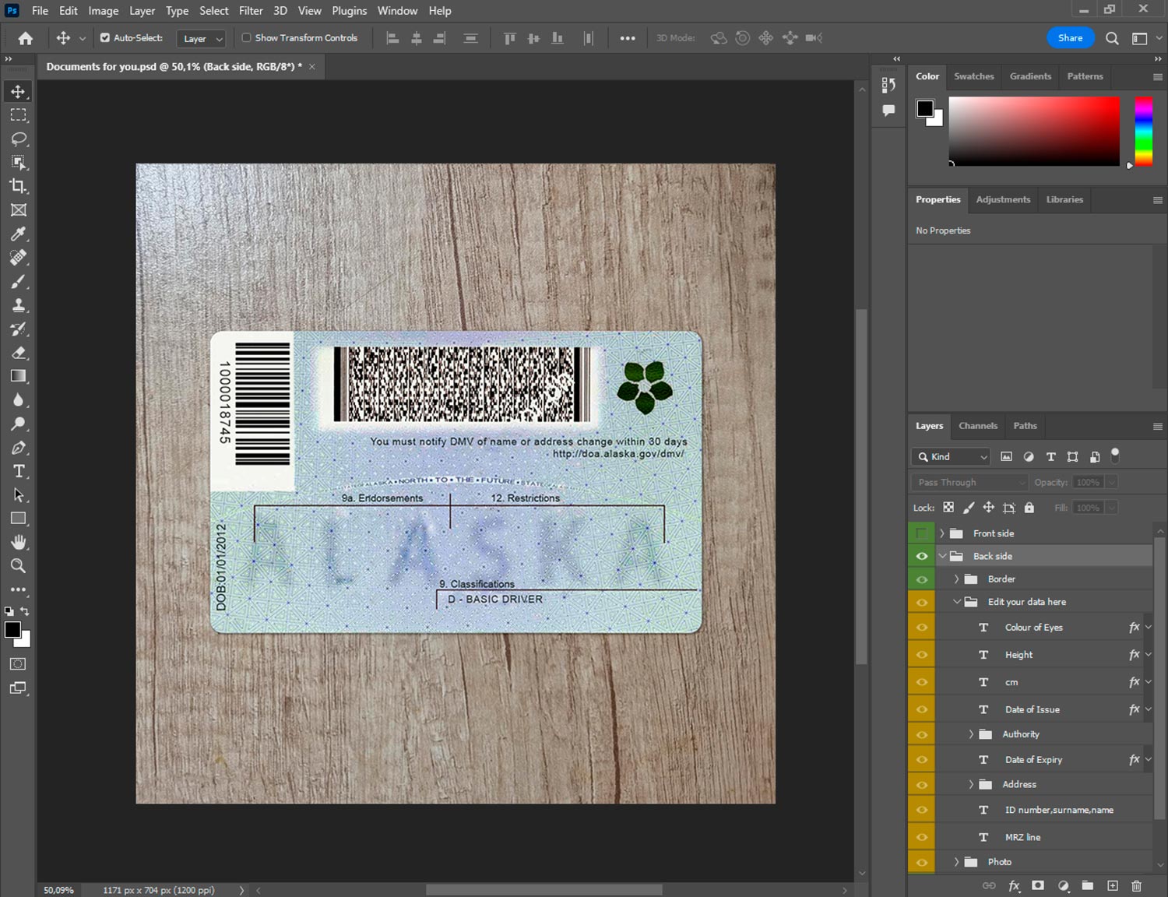Switch to the Swatches tab
The width and height of the screenshot is (1168, 897).
point(973,76)
